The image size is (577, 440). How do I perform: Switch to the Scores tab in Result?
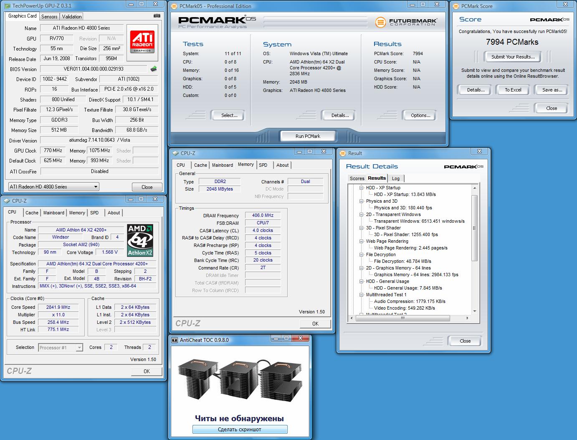tap(357, 178)
